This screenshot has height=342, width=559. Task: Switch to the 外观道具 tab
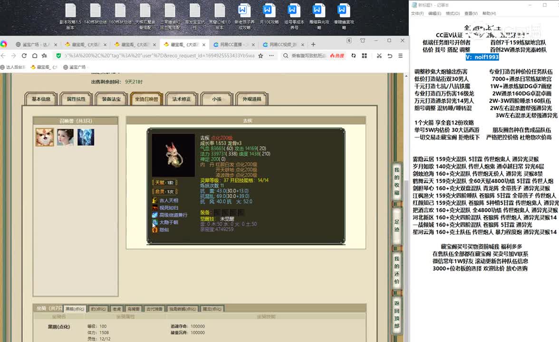click(x=252, y=99)
